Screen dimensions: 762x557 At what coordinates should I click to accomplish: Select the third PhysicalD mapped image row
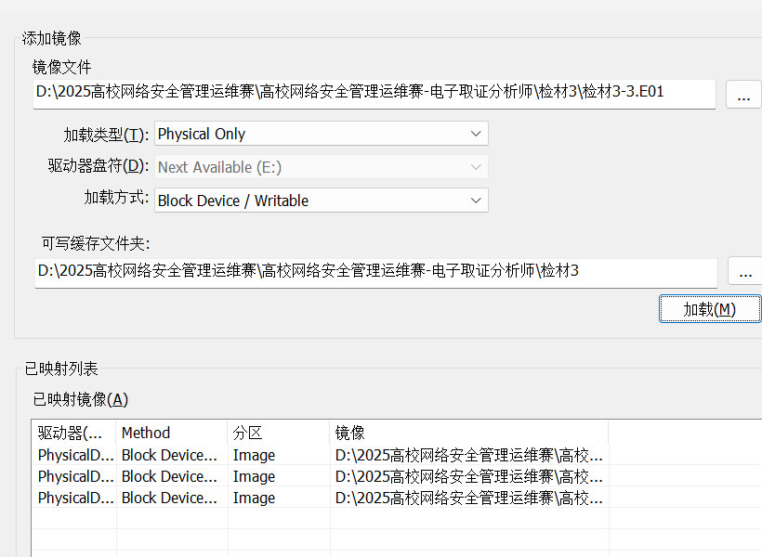[396, 498]
